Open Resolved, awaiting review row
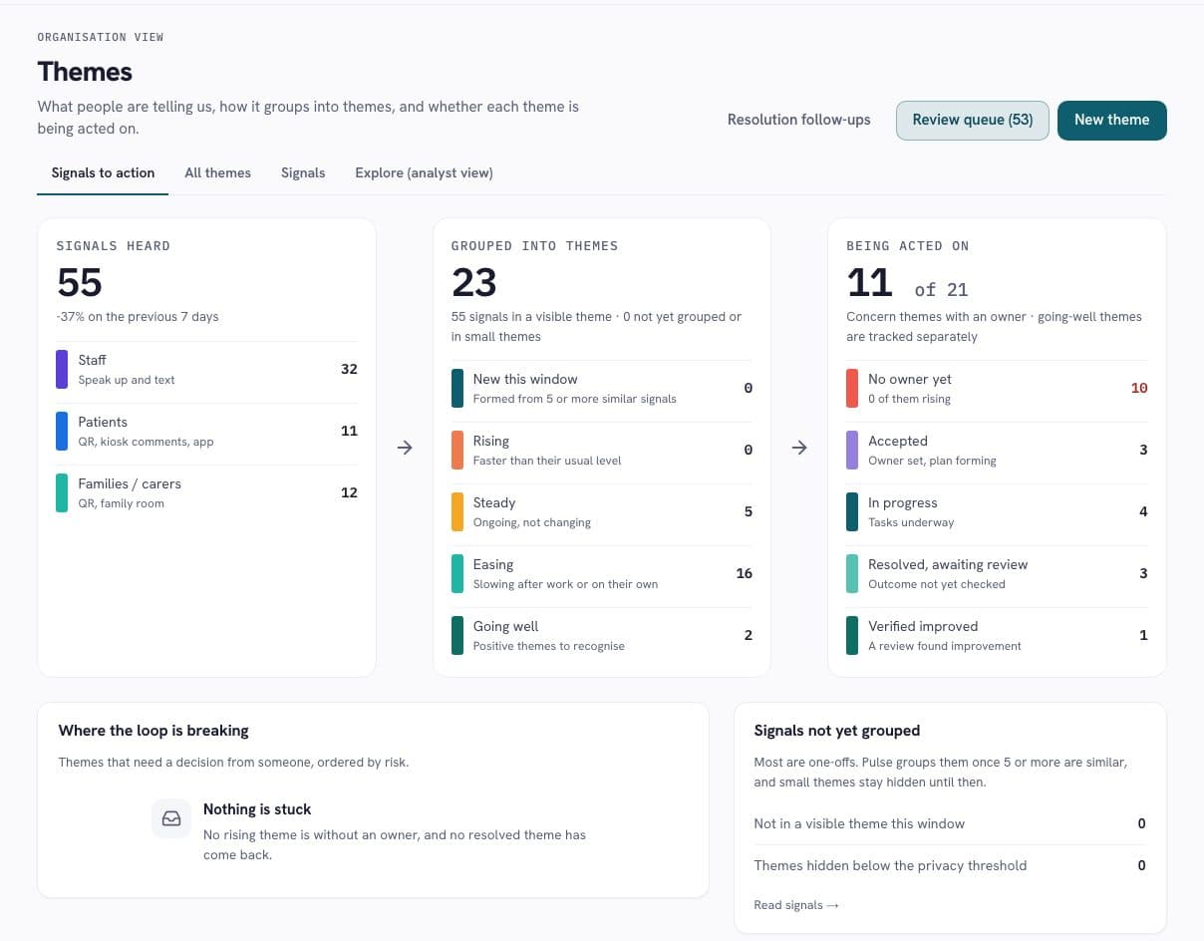Screen dimensions: 1204x941 click(x=997, y=573)
